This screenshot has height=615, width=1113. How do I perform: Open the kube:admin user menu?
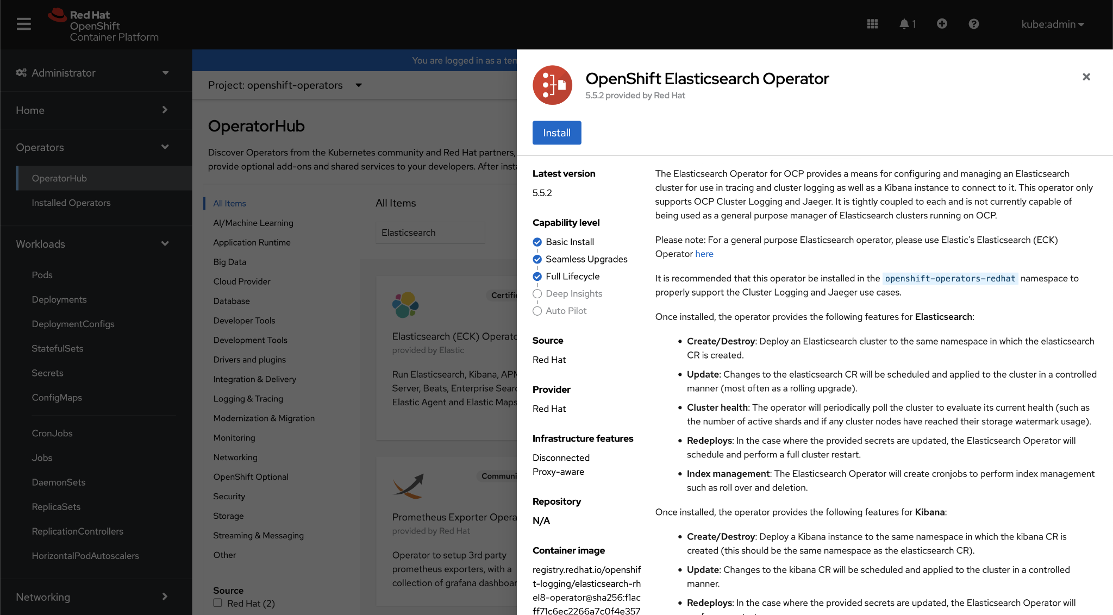click(x=1053, y=24)
